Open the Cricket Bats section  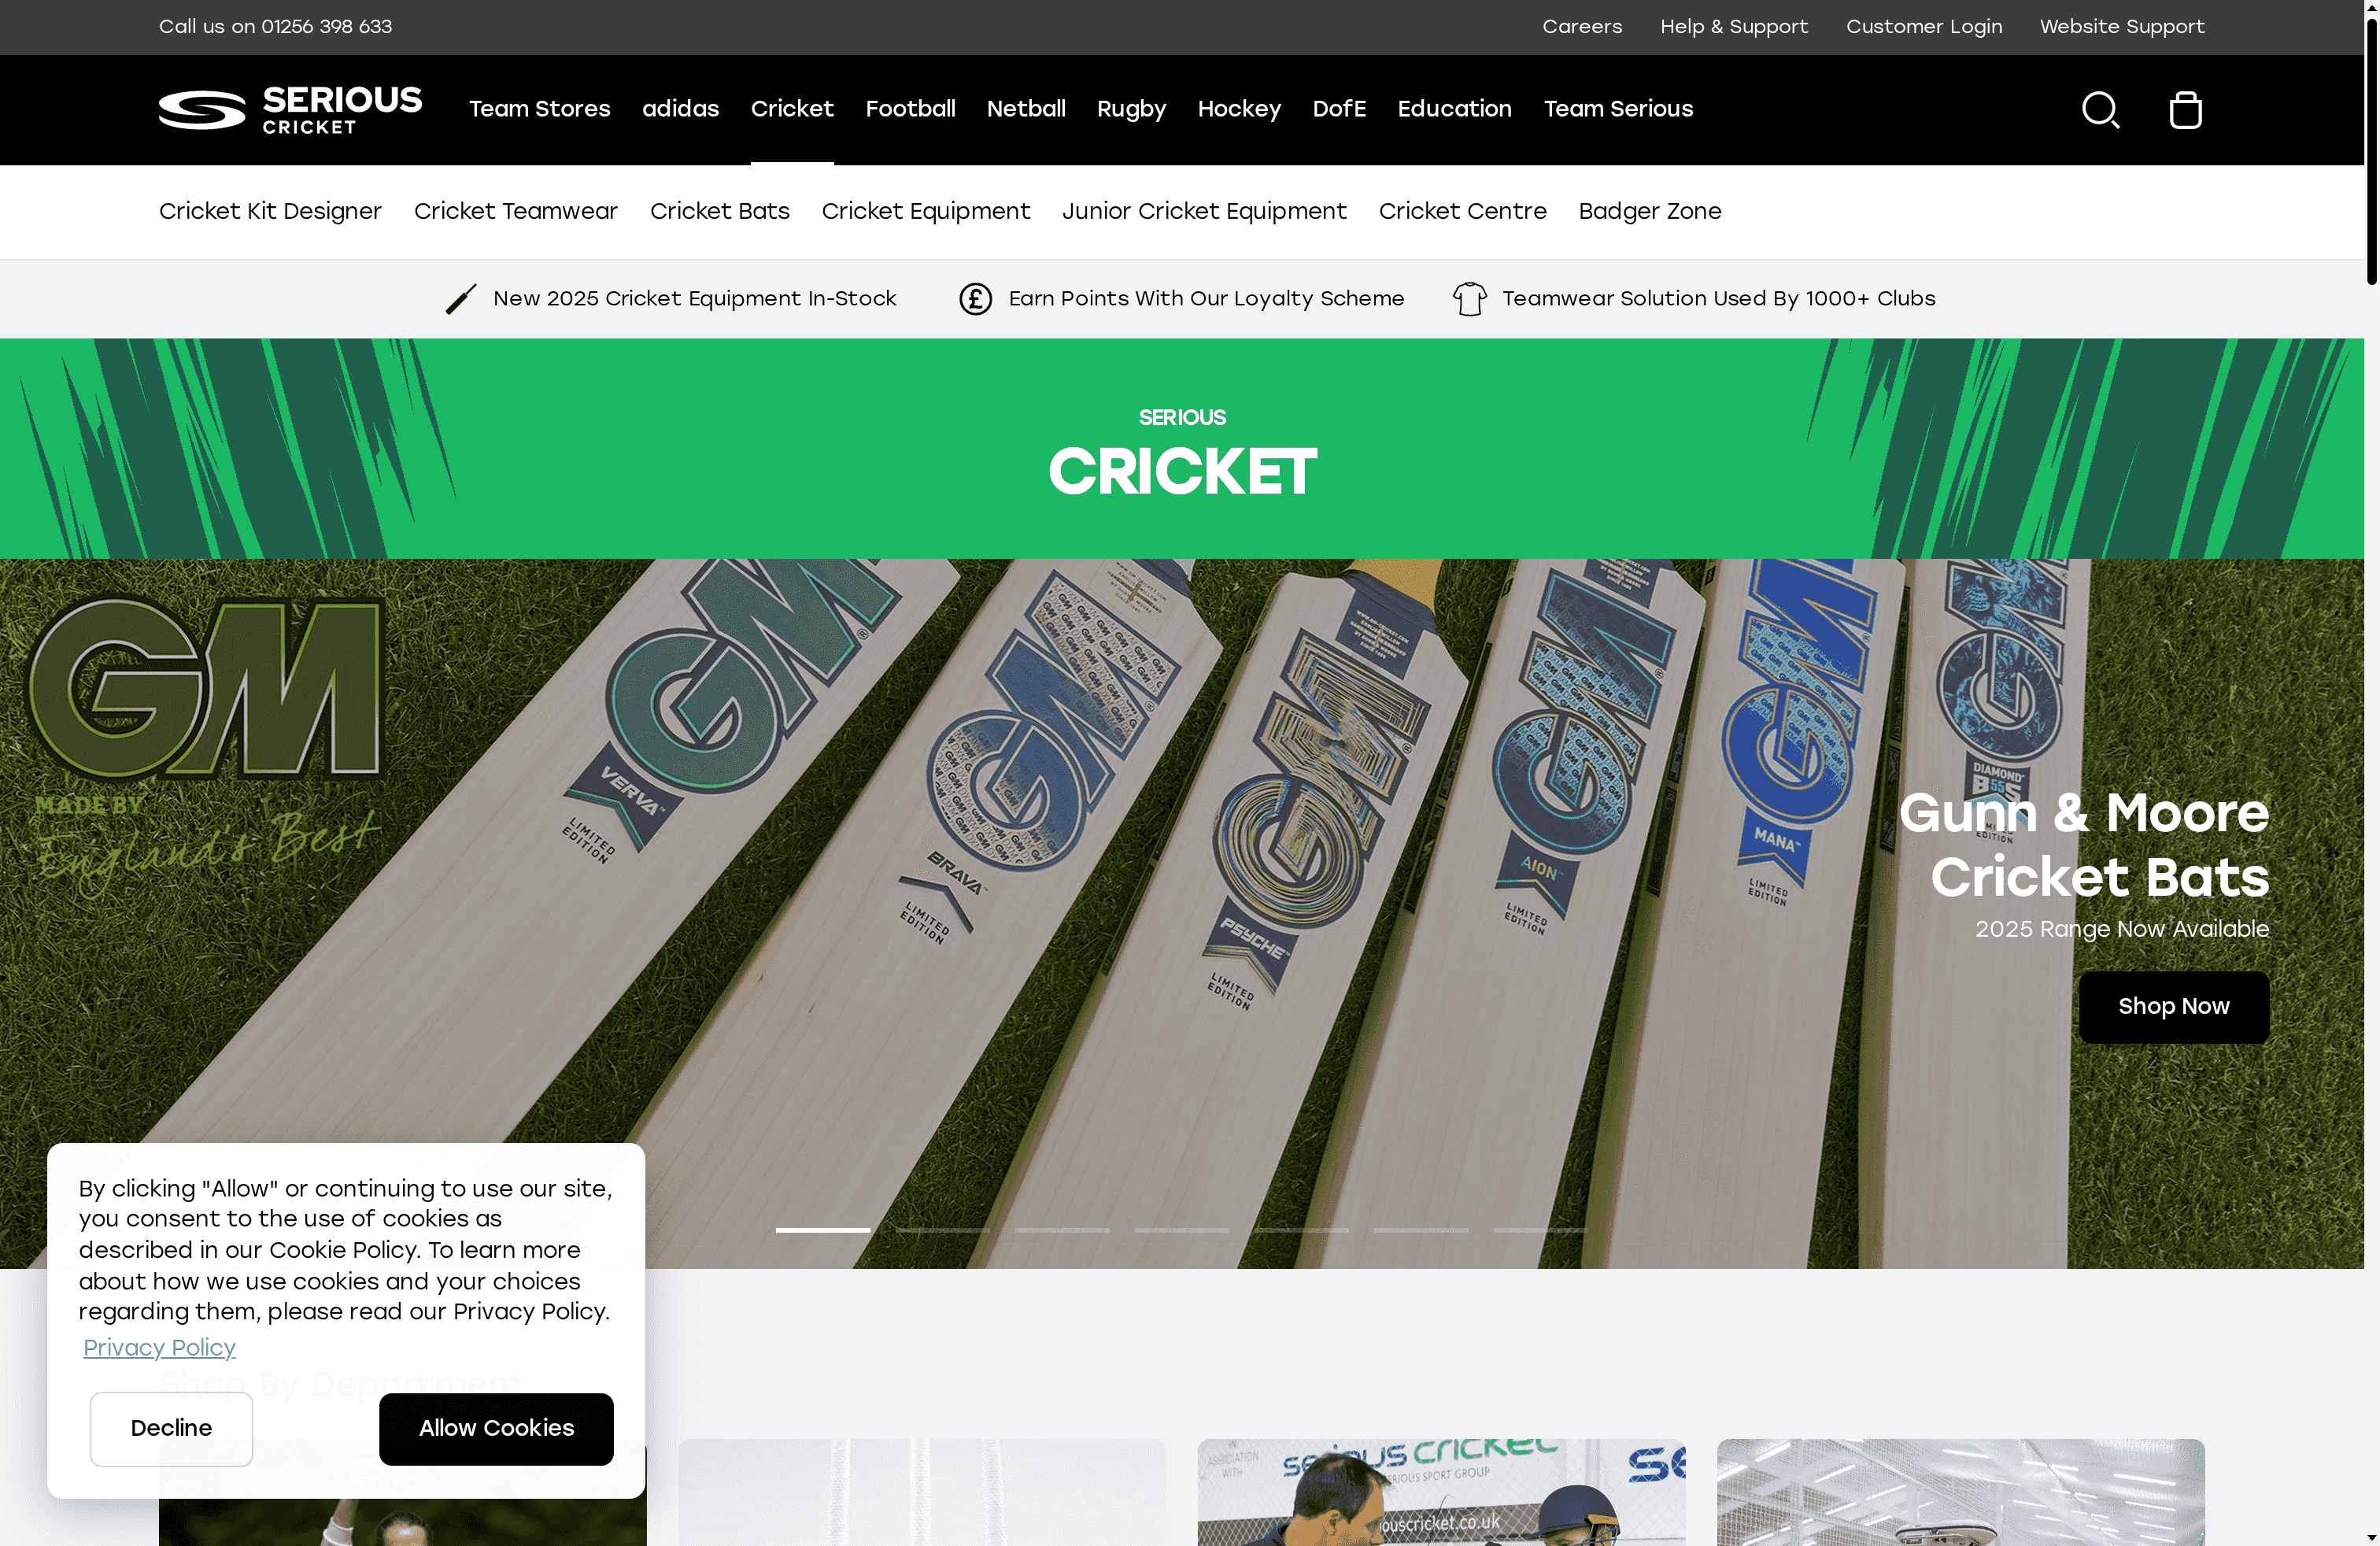(x=719, y=211)
